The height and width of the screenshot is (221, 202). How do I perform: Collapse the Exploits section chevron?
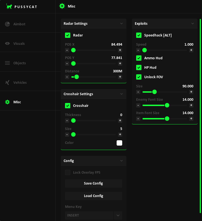[x=193, y=24]
